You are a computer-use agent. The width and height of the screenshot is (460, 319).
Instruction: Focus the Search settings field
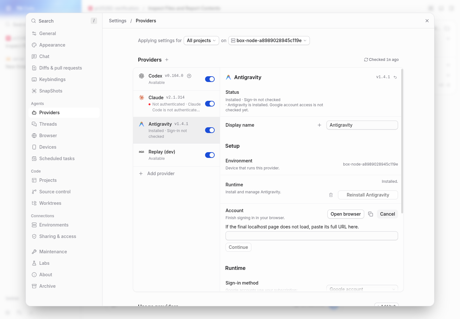64,21
